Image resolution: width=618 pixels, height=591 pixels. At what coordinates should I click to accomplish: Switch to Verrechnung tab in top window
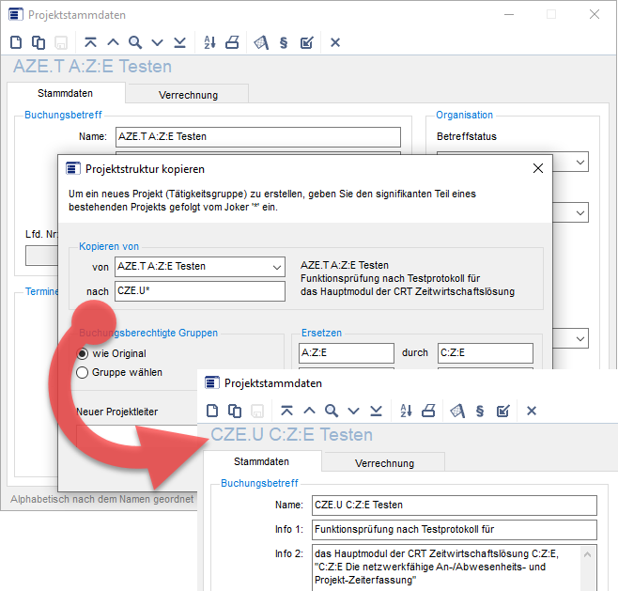pos(188,95)
